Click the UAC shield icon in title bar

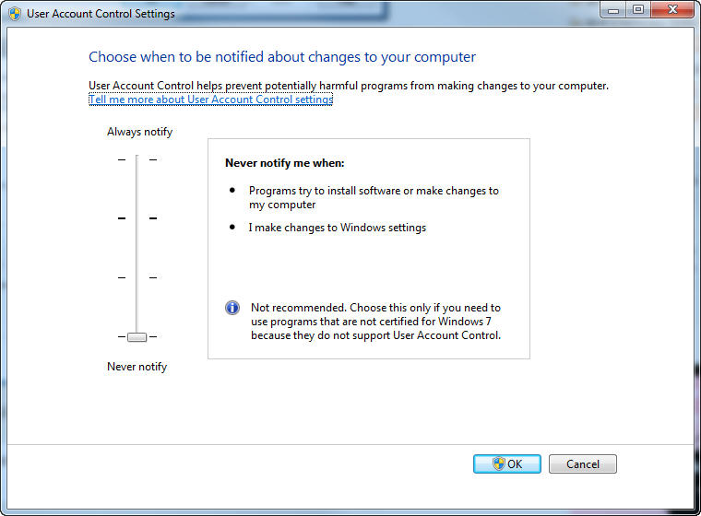[x=15, y=14]
